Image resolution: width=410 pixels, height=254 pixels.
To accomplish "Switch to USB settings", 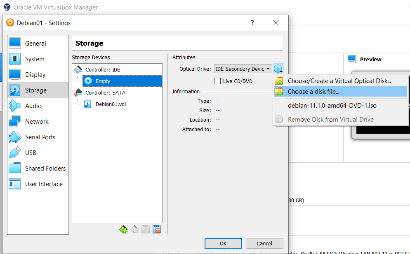I will coord(38,152).
